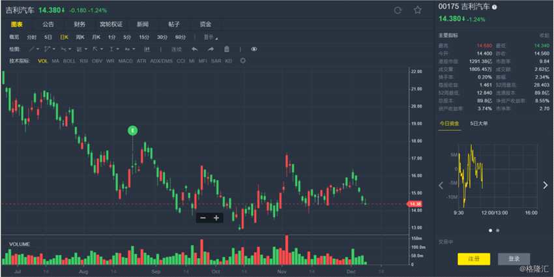Toggle the RSI indicator
This screenshot has height=277, width=554.
[x=83, y=61]
